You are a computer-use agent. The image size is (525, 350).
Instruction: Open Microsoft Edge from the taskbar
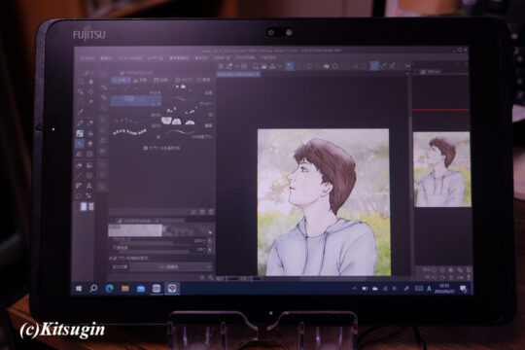pos(110,289)
